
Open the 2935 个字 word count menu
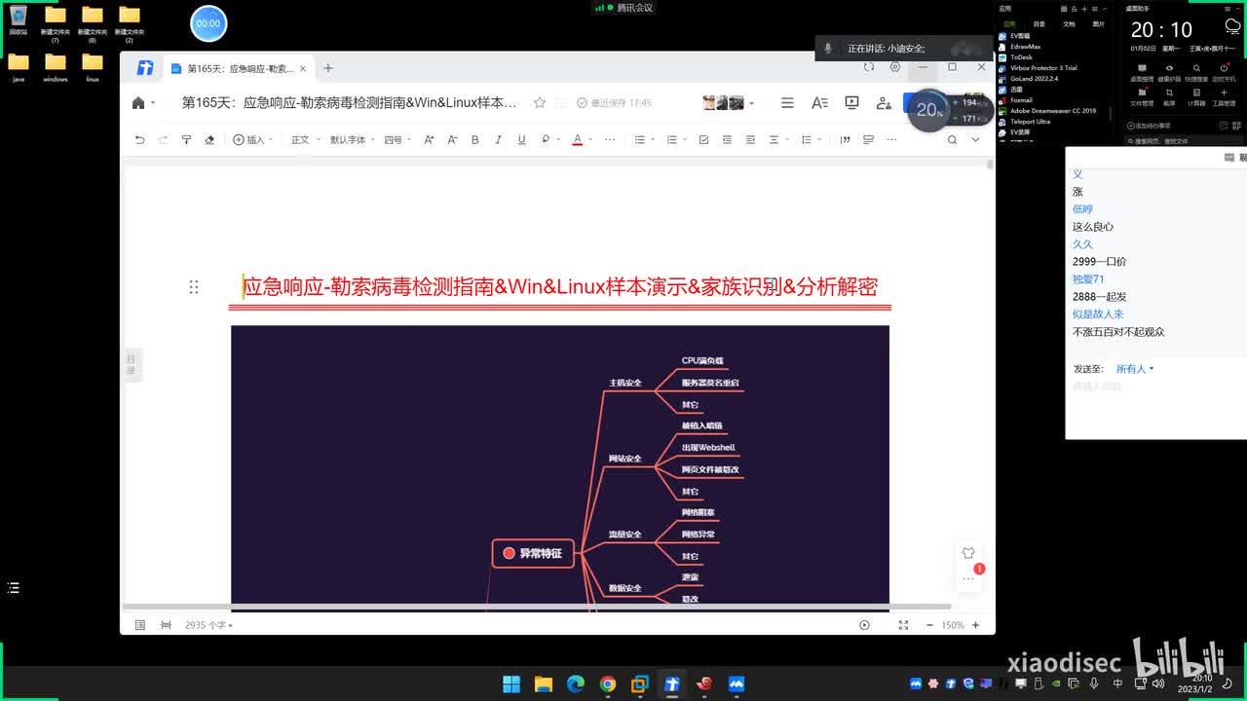click(208, 625)
